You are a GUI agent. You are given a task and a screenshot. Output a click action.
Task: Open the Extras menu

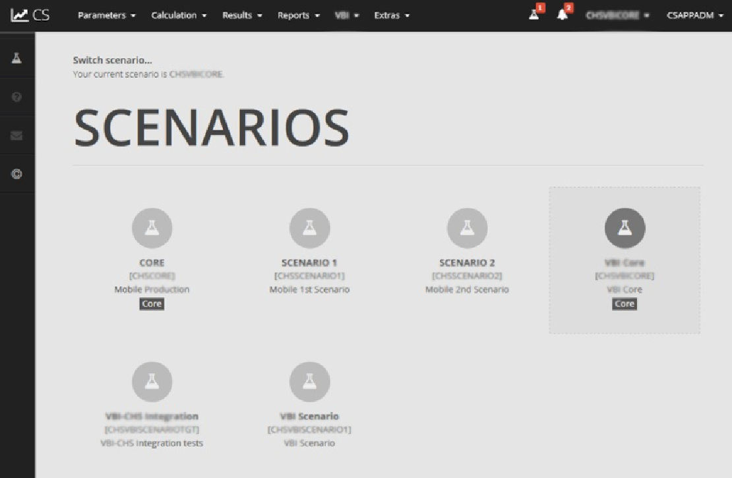(392, 15)
